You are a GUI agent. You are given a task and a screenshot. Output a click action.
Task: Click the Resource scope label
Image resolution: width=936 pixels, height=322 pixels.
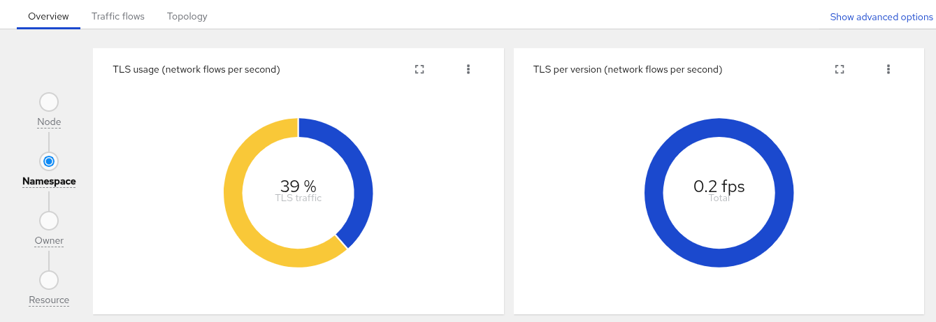[49, 300]
